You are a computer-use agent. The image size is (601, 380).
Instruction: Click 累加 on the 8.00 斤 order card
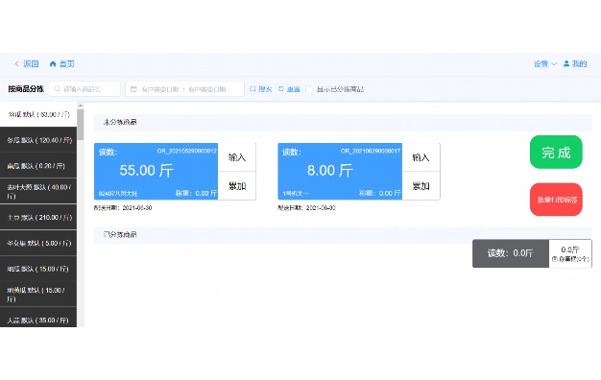tap(421, 186)
